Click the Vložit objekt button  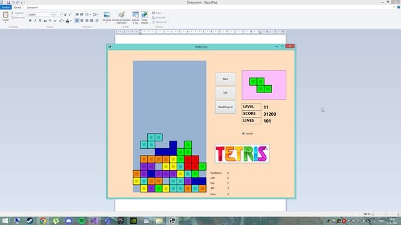click(x=145, y=17)
